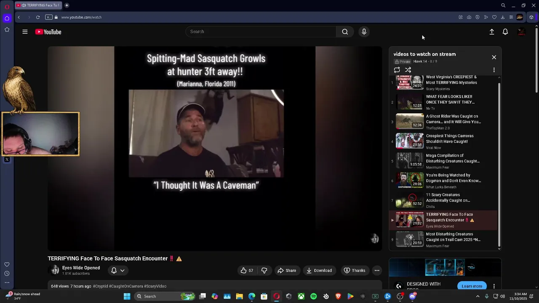Click the Eyes Wide Opened channel avatar
The width and height of the screenshot is (539, 303).
point(54,270)
